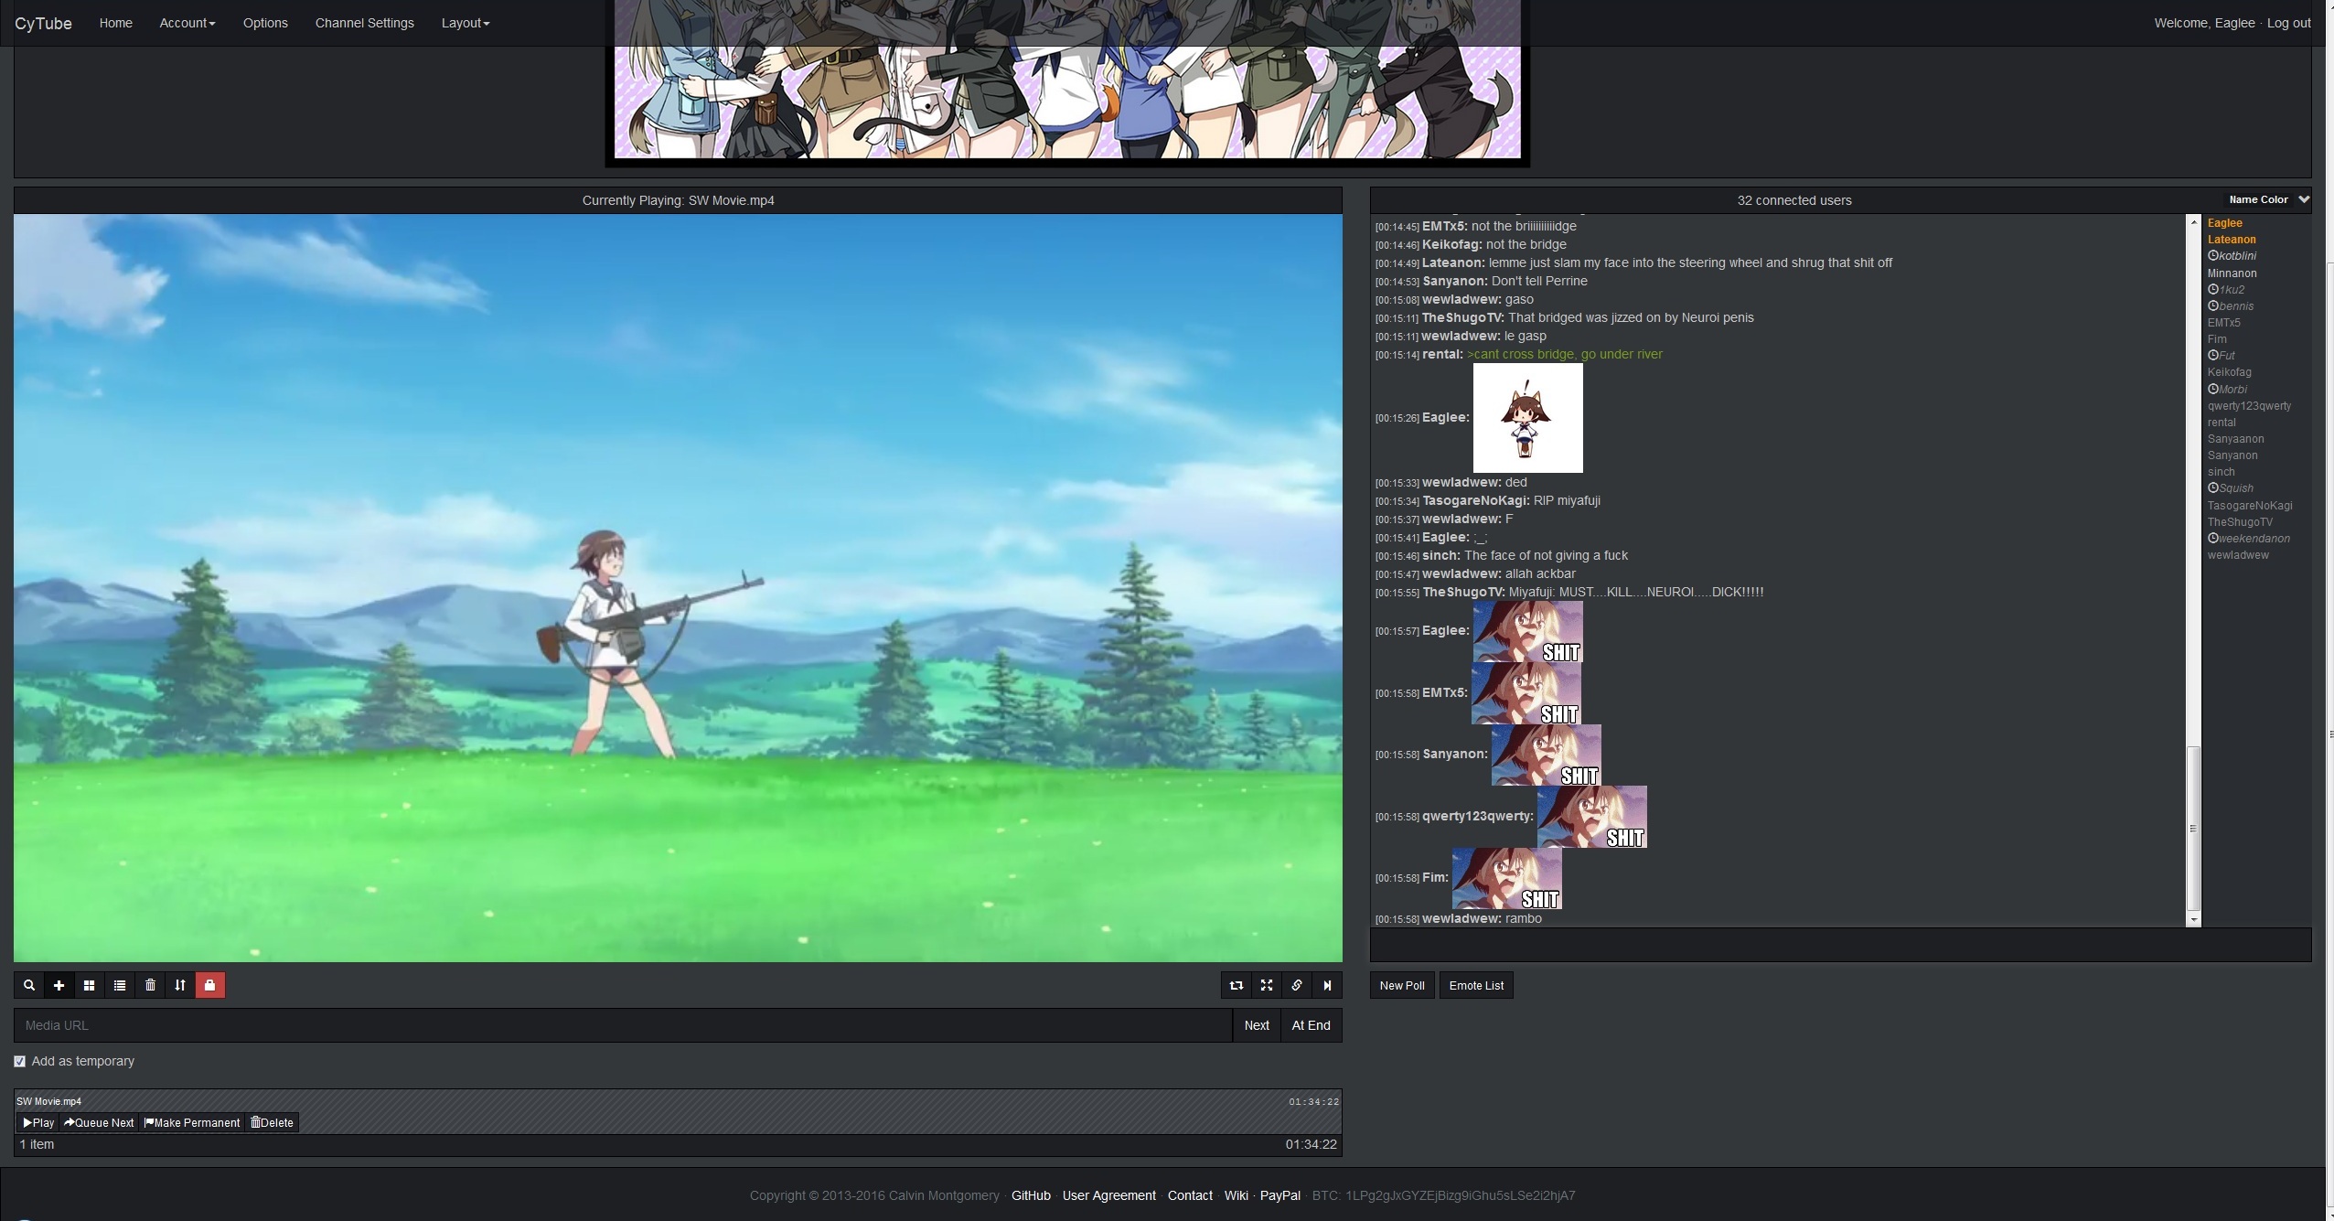Select user TasogareNoKagi in the userlist
Screen dimensions: 2334x1221
(2249, 506)
